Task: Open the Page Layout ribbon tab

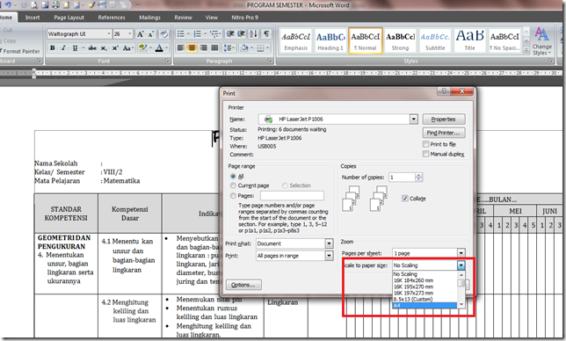Action: tap(69, 18)
